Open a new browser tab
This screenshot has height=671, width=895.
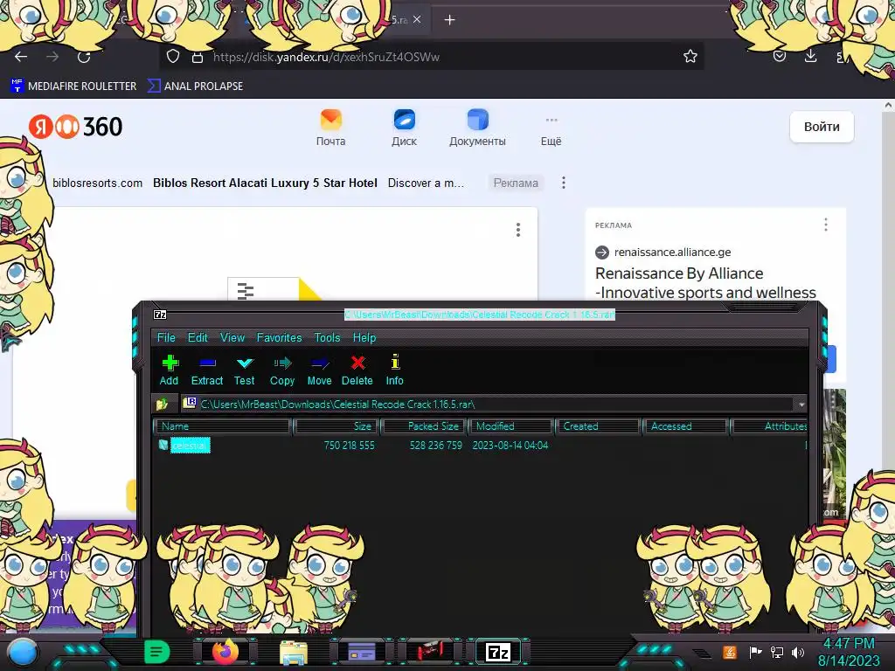click(450, 20)
